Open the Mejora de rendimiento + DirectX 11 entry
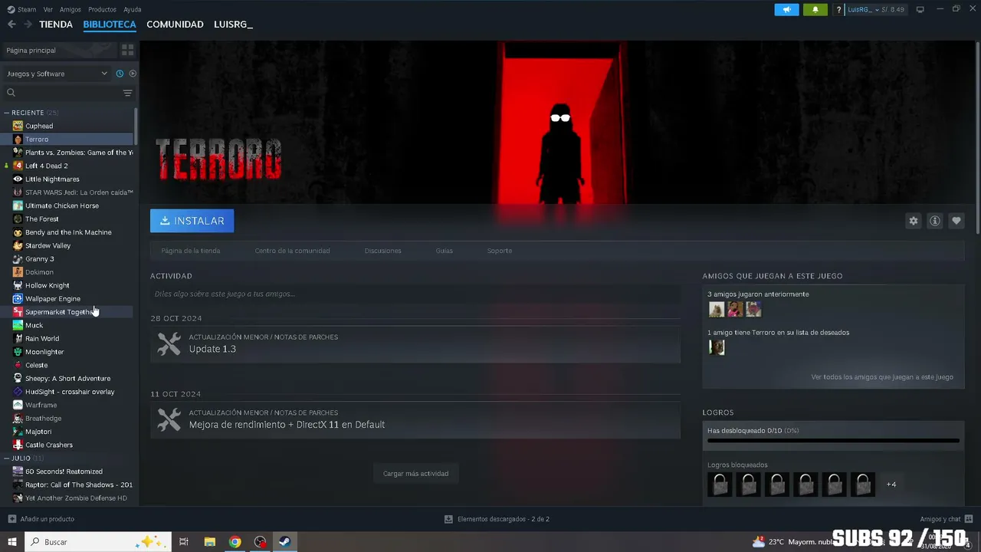The width and height of the screenshot is (981, 552). point(415,420)
